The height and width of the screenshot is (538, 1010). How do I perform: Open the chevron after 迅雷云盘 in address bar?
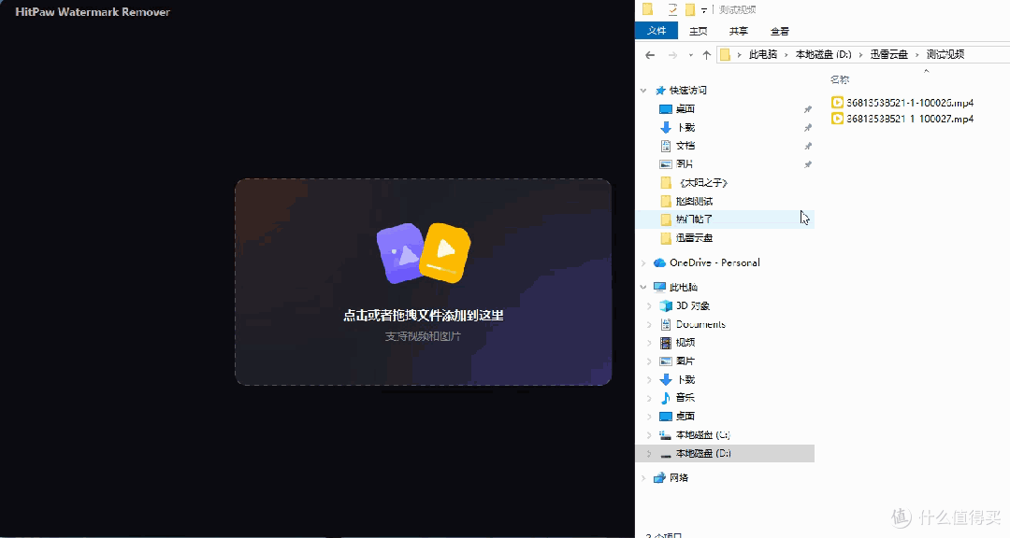click(917, 55)
